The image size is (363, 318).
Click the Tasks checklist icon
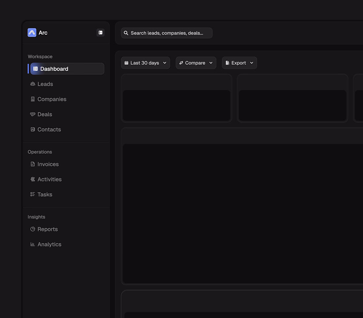tap(33, 194)
